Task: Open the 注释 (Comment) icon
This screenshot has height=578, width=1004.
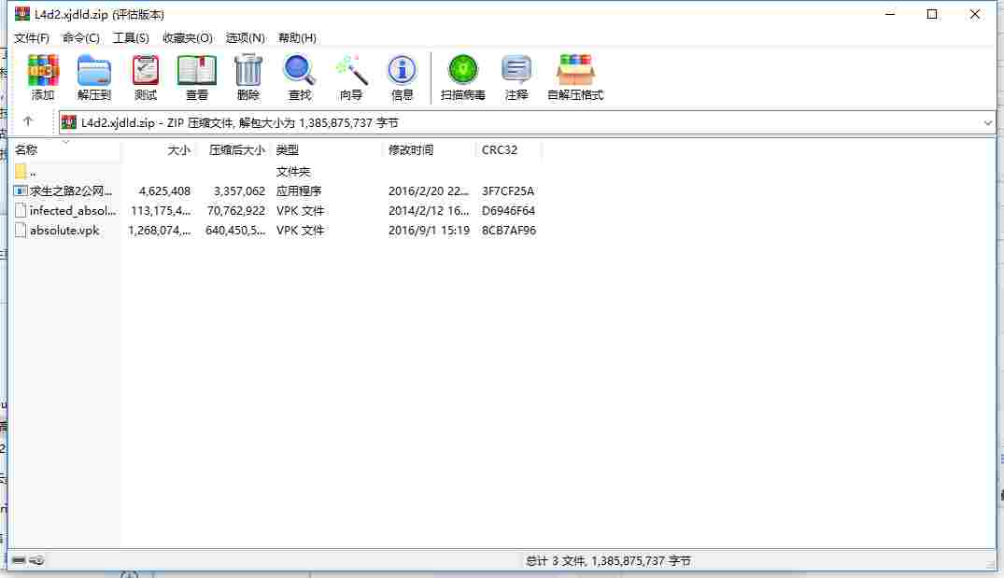Action: click(x=516, y=70)
